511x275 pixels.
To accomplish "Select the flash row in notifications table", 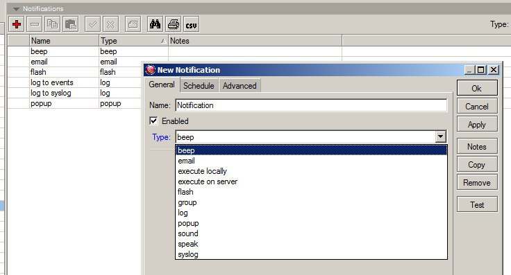I will (75, 72).
